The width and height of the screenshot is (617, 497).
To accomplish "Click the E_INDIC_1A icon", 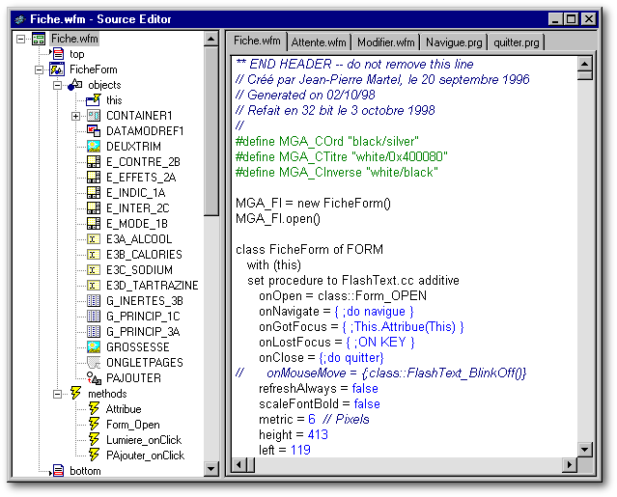I will click(x=94, y=193).
